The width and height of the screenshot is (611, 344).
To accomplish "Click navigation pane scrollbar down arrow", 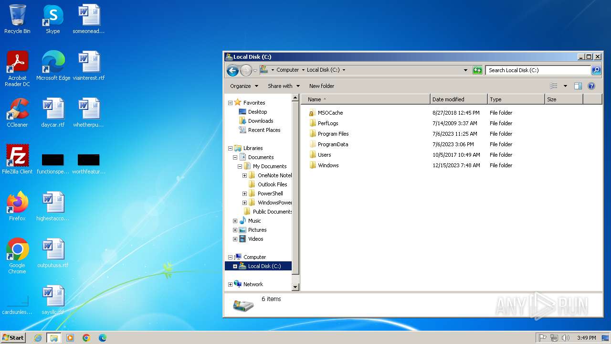I will (295, 287).
